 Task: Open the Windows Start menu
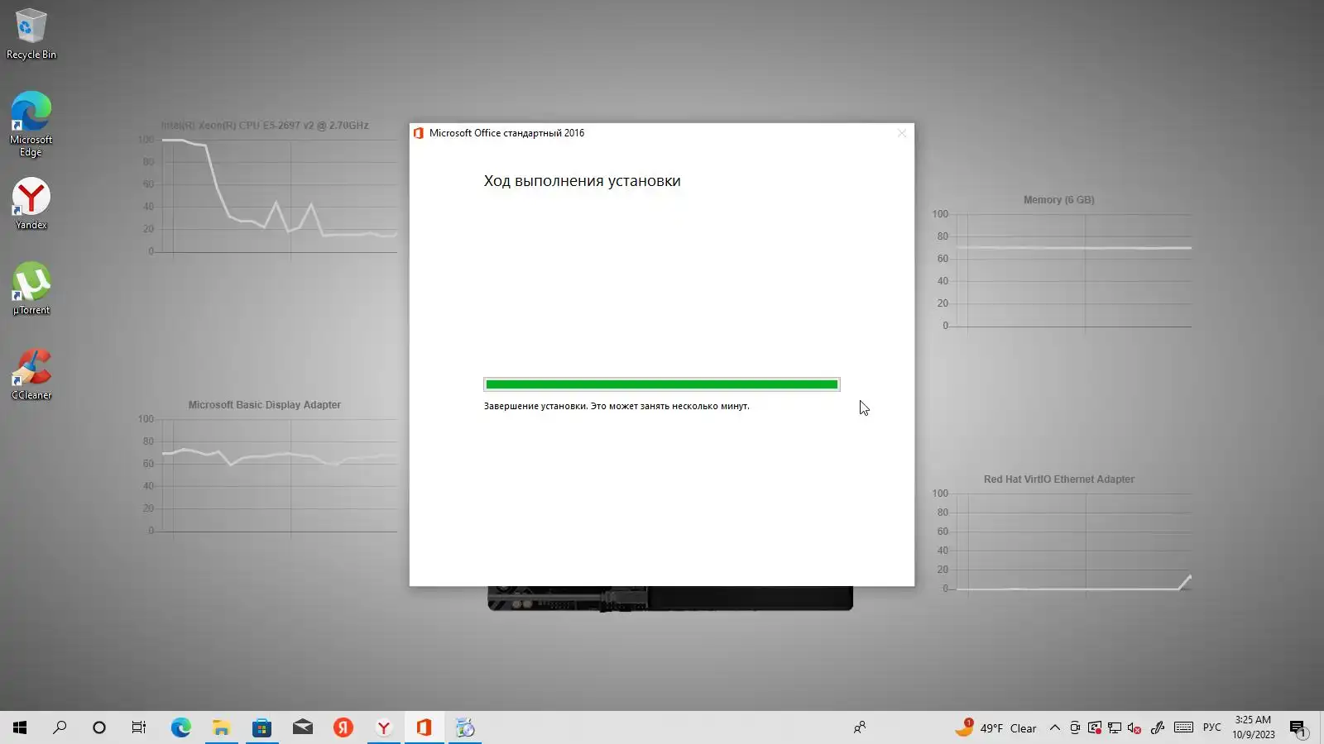20,727
